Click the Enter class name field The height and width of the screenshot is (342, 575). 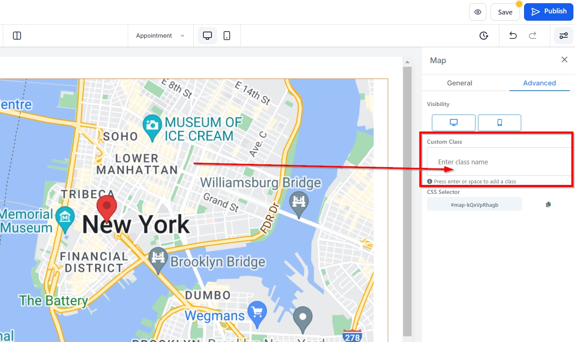tap(499, 162)
